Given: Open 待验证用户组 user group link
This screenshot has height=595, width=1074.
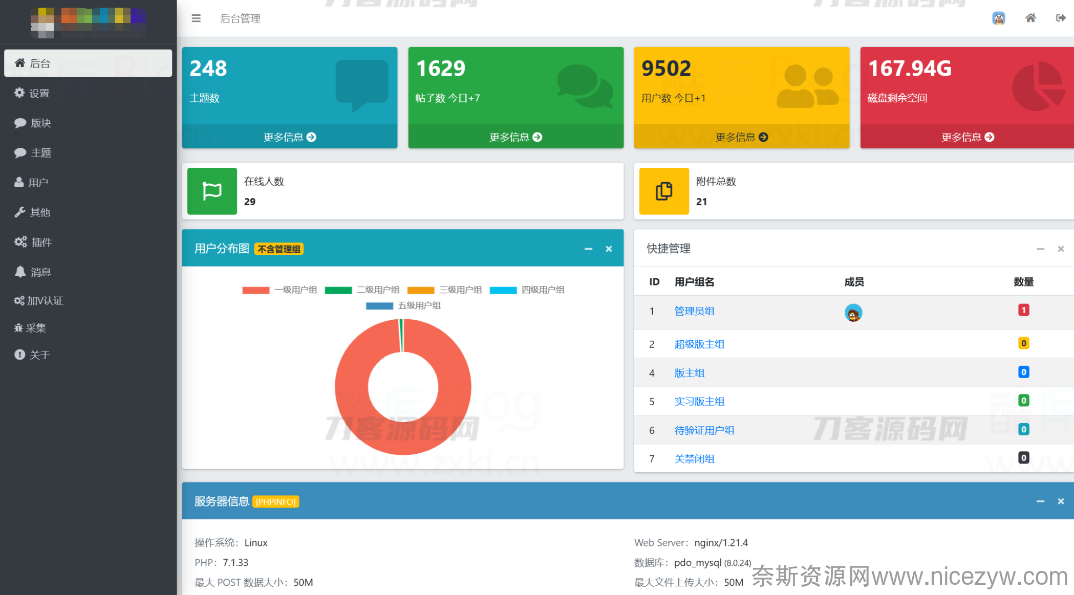Looking at the screenshot, I should [704, 430].
